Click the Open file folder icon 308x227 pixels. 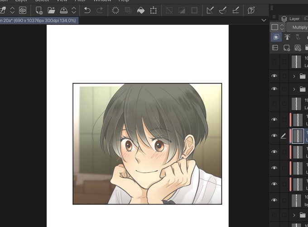51,10
